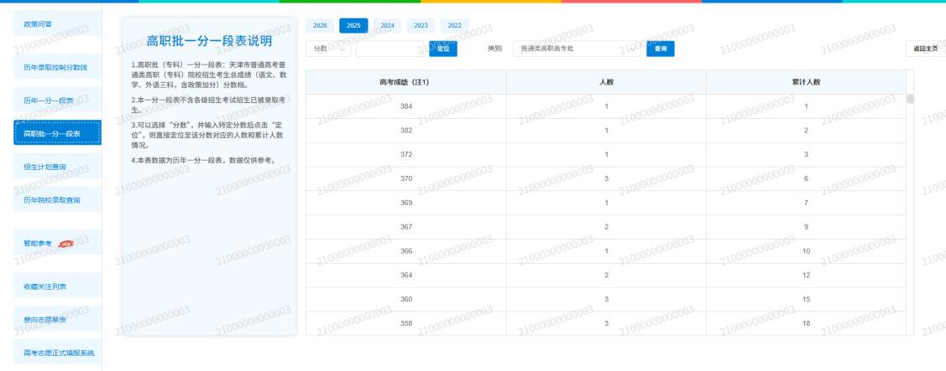Select the highlighted 高职批一分一段表 sidebar item

57,133
